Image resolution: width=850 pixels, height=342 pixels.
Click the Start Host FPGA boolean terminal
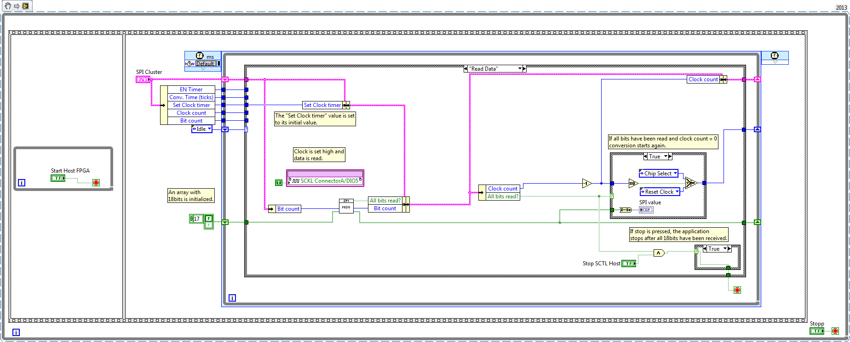[x=58, y=178]
